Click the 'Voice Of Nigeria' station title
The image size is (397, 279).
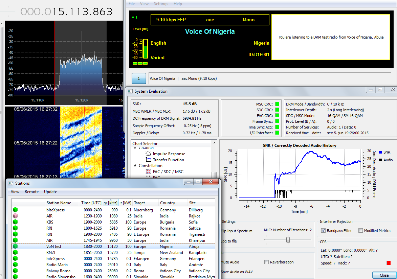point(209,31)
